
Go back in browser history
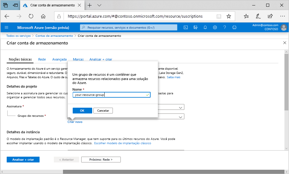click(x=7, y=16)
